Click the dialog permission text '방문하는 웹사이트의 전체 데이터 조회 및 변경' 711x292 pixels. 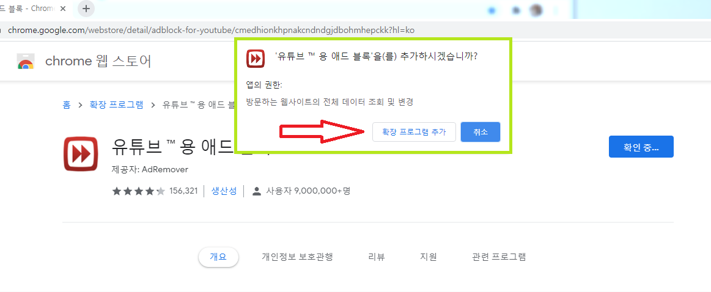click(x=330, y=102)
